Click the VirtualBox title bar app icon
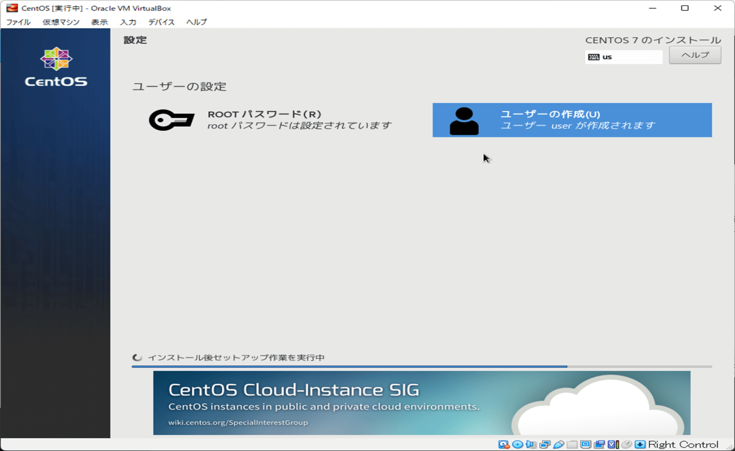 (12, 8)
